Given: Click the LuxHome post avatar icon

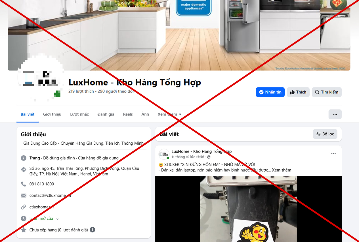Looking at the screenshot, I should pos(164,154).
